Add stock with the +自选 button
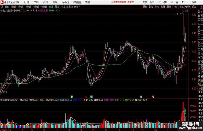Viewport: 203px width, 131px height. coord(188,7)
